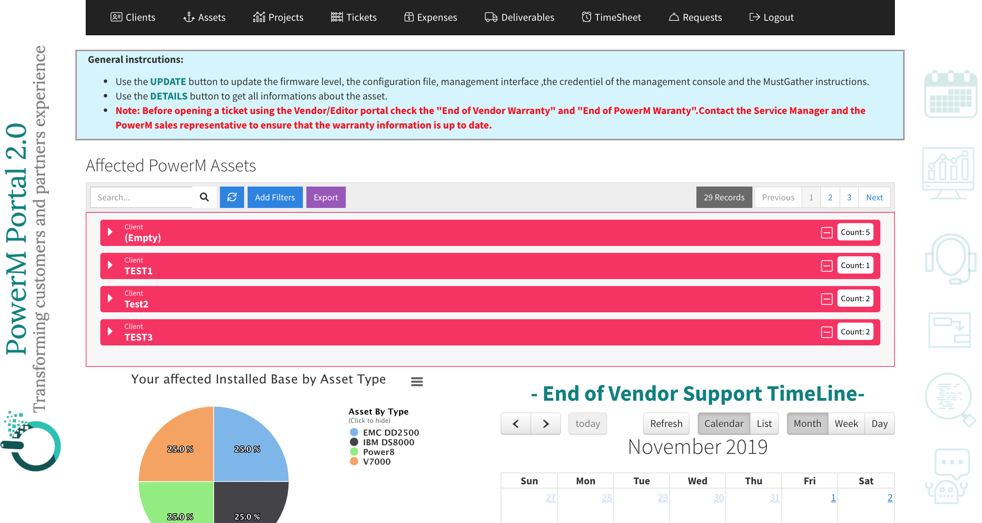
Task: Click Count: 1 badge on TEST1 row
Action: [x=855, y=265]
